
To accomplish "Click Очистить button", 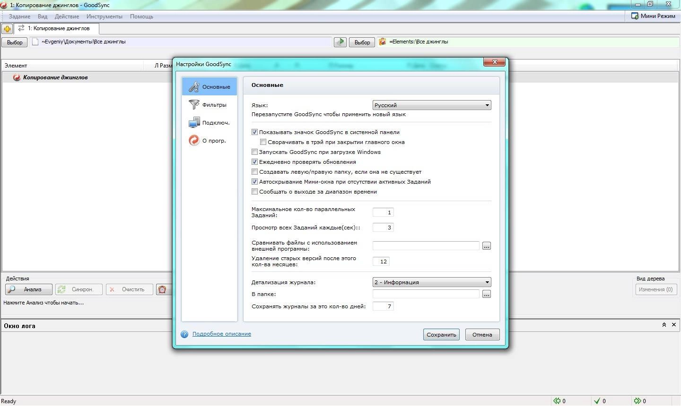I will (130, 289).
